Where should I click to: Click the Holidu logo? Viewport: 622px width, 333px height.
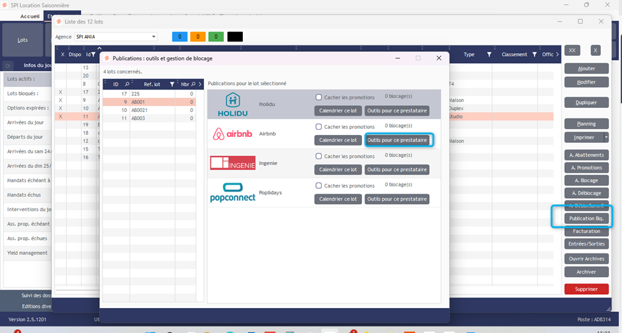click(232, 104)
